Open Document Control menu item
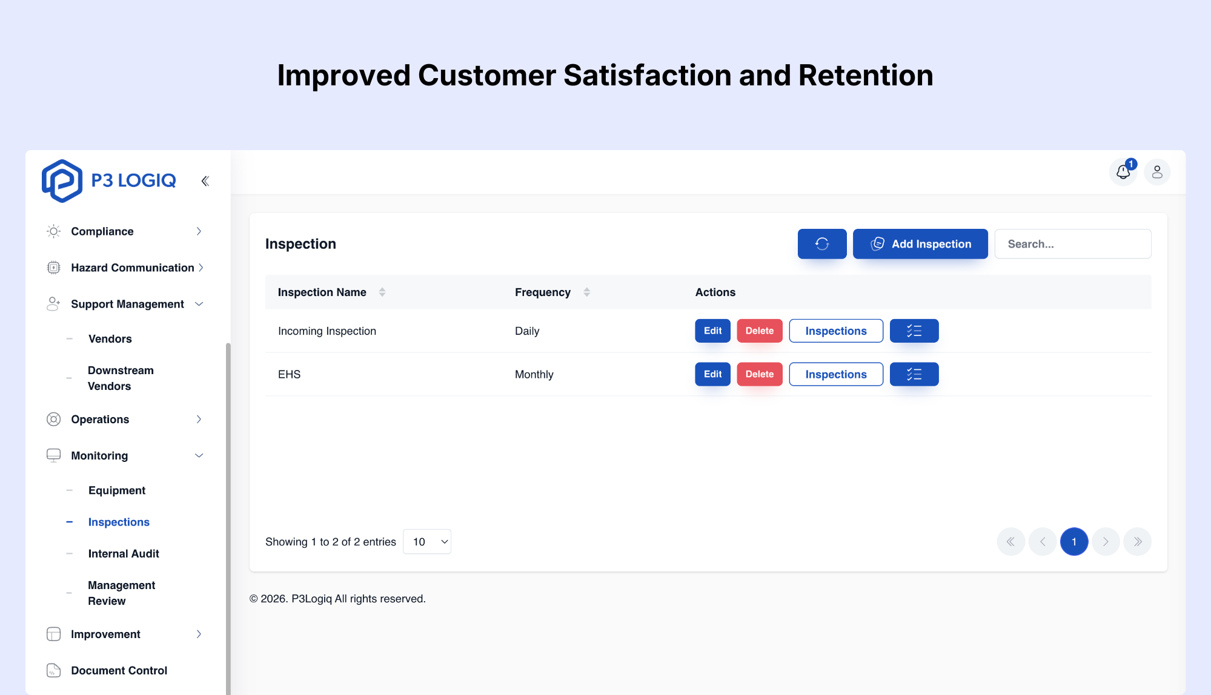The height and width of the screenshot is (695, 1211). pyautogui.click(x=119, y=671)
